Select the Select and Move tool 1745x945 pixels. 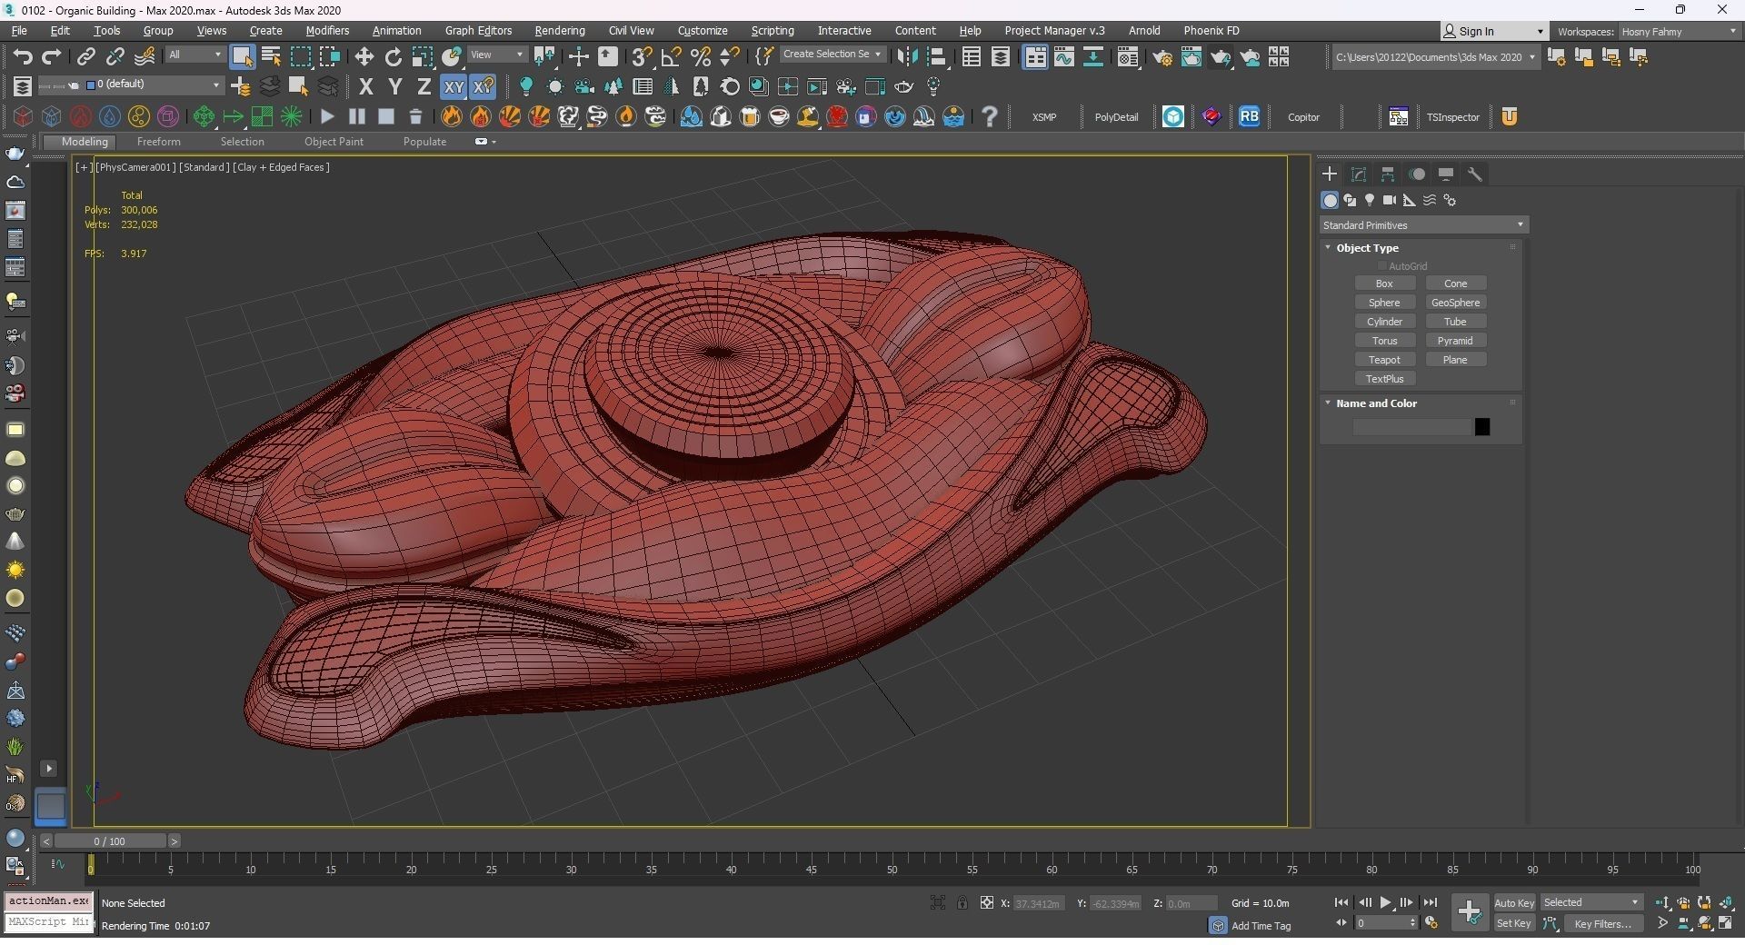coord(364,56)
